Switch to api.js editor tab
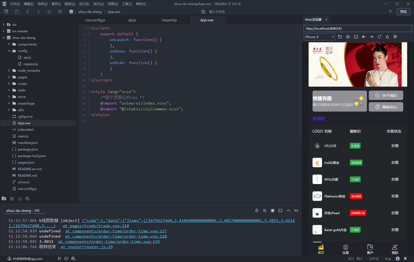The height and width of the screenshot is (262, 414). click(x=132, y=20)
